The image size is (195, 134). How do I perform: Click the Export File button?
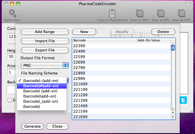pos(45,50)
